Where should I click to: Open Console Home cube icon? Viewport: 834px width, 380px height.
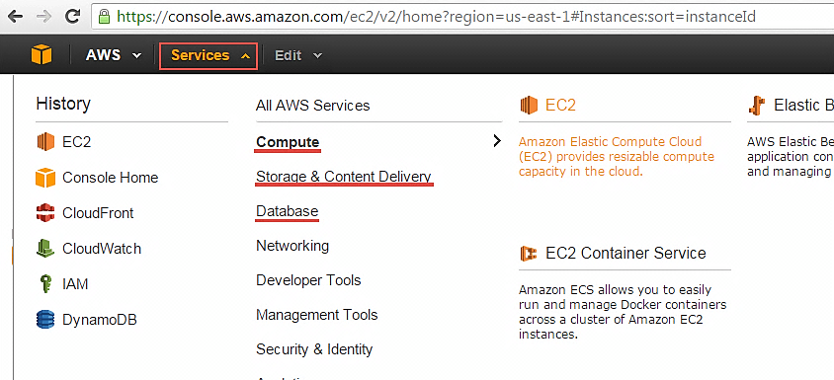pos(45,178)
